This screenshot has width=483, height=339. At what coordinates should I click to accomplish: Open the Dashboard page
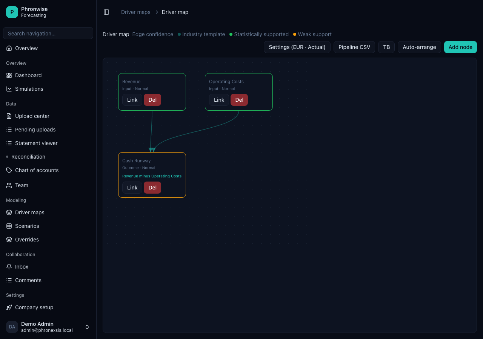pyautogui.click(x=48, y=75)
